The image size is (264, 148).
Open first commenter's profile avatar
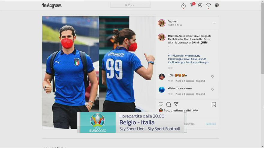click(x=162, y=76)
